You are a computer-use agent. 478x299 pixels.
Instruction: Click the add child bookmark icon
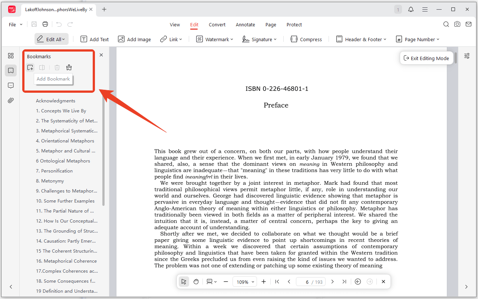click(x=42, y=68)
